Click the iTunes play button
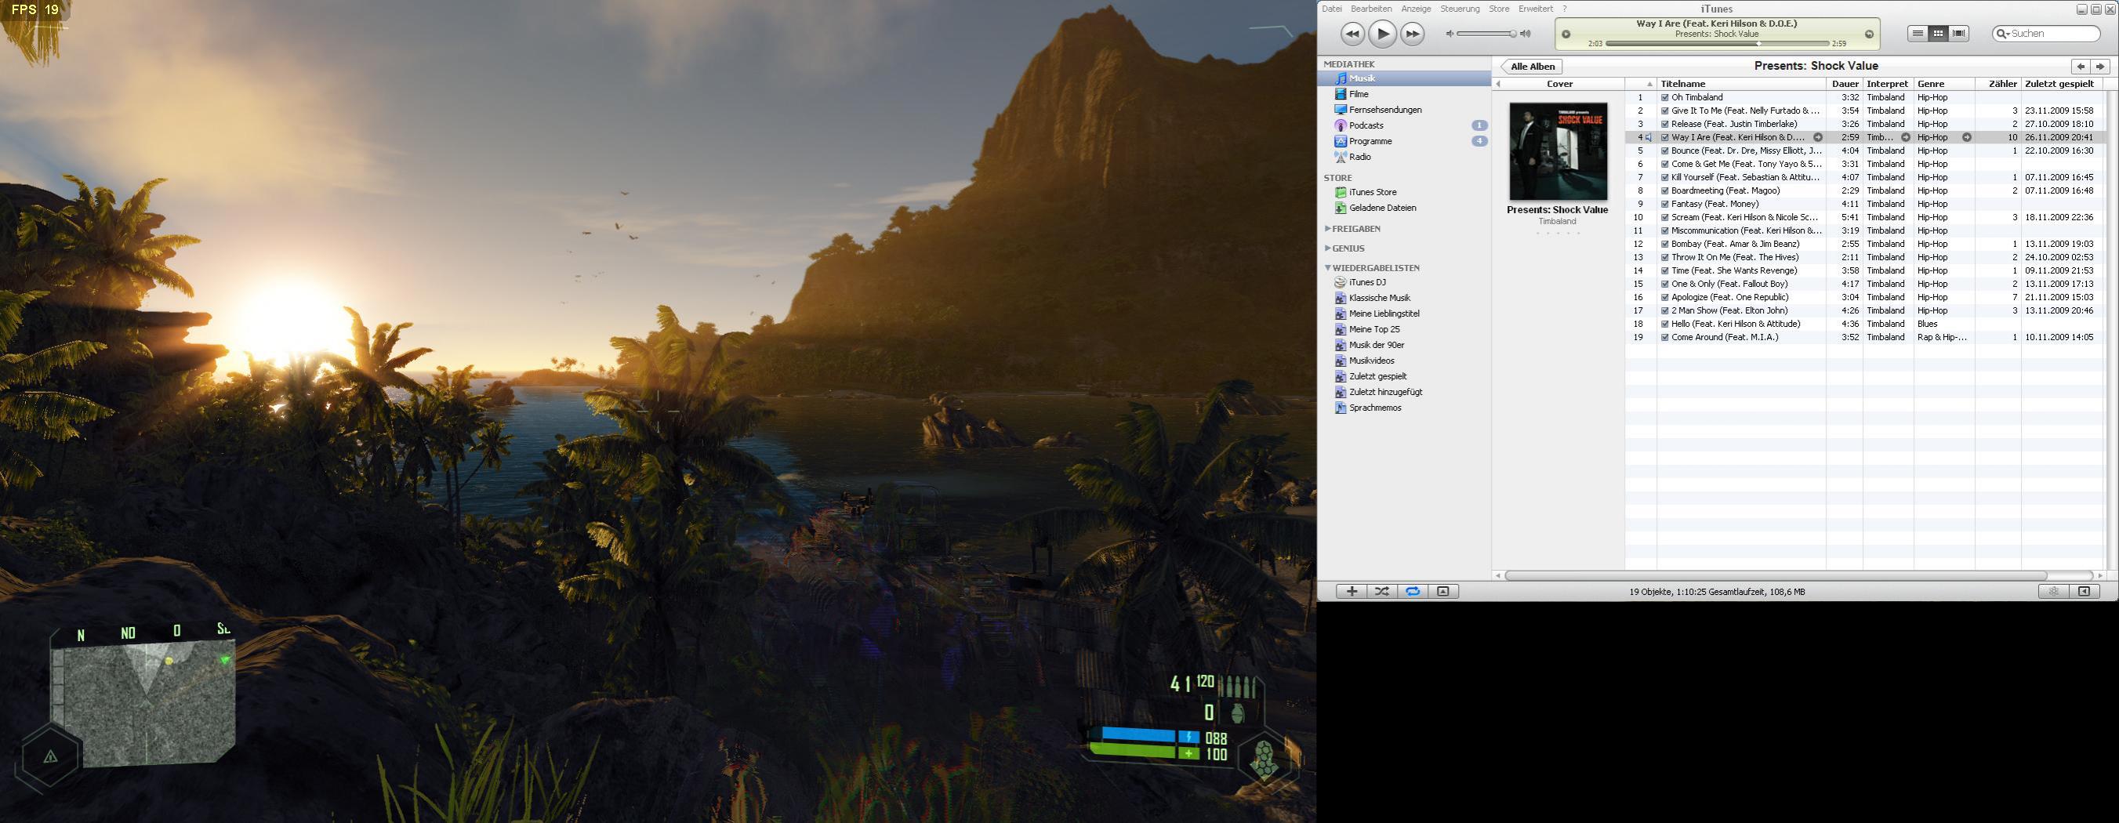2119x823 pixels. click(1382, 34)
